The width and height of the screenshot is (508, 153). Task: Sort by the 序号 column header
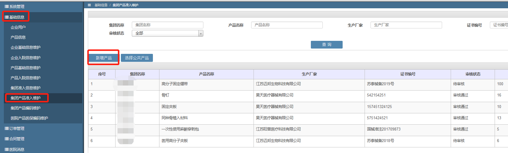pos(102,74)
